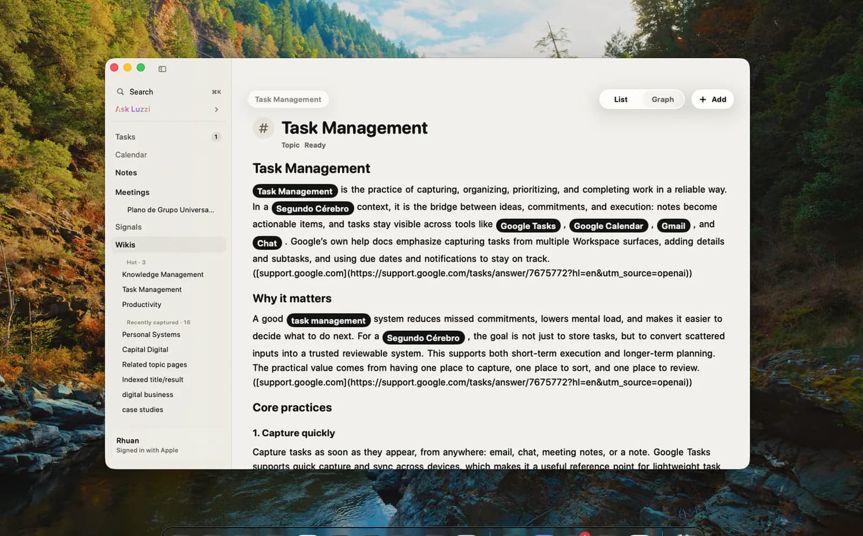Image resolution: width=863 pixels, height=536 pixels.
Task: Click the Tasks count badge 1
Action: pyautogui.click(x=216, y=137)
